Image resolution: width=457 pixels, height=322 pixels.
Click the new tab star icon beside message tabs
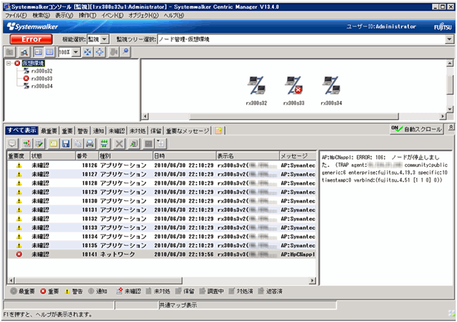(219, 131)
